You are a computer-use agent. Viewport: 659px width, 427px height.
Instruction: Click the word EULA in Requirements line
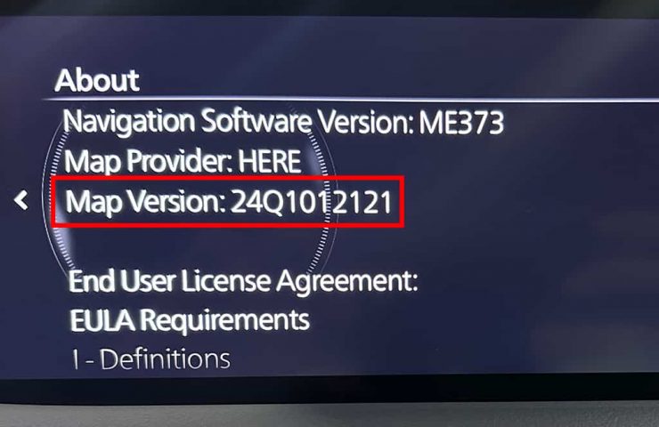tap(102, 320)
